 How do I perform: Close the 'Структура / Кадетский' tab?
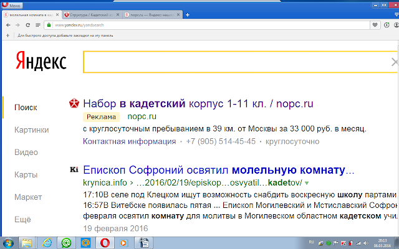[x=118, y=15]
